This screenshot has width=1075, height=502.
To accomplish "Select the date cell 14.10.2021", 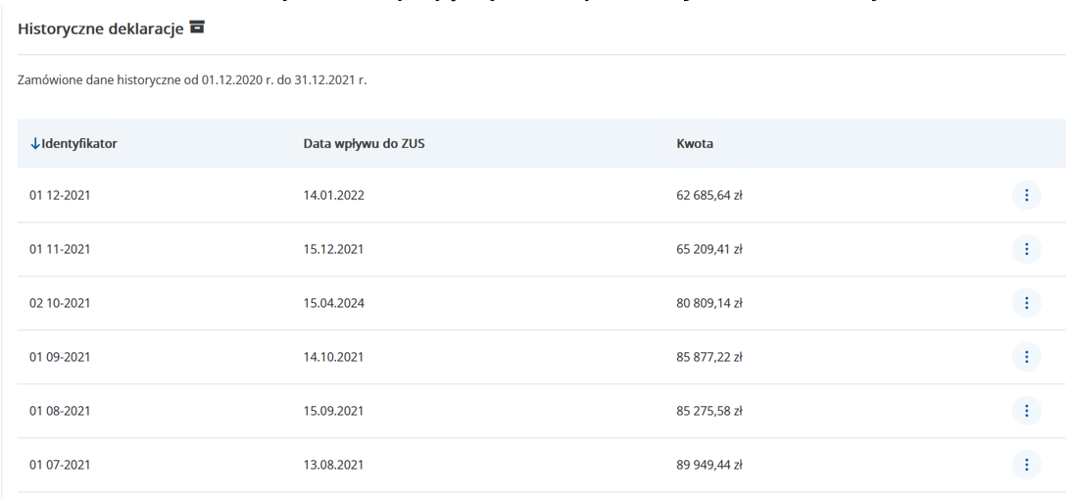I will [x=333, y=357].
